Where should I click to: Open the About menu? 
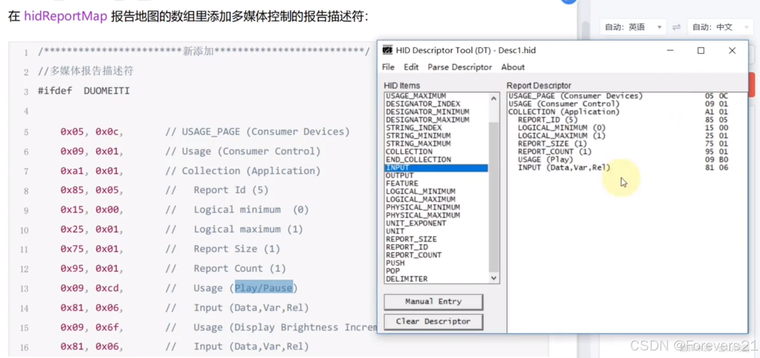pyautogui.click(x=513, y=67)
